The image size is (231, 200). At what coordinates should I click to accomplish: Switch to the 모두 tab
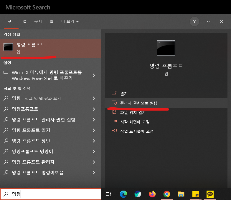11,21
